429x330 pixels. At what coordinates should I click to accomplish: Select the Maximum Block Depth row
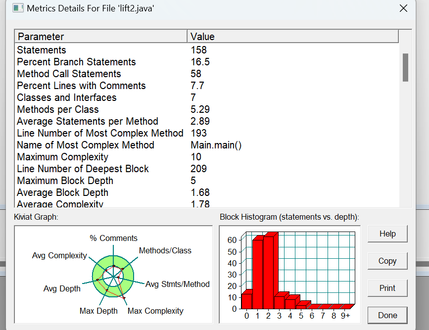point(207,181)
